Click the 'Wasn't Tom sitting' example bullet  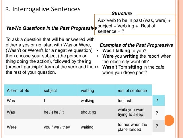coord(133,70)
